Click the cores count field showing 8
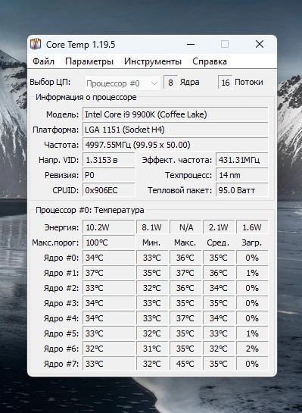This screenshot has height=413, width=302. tap(170, 83)
